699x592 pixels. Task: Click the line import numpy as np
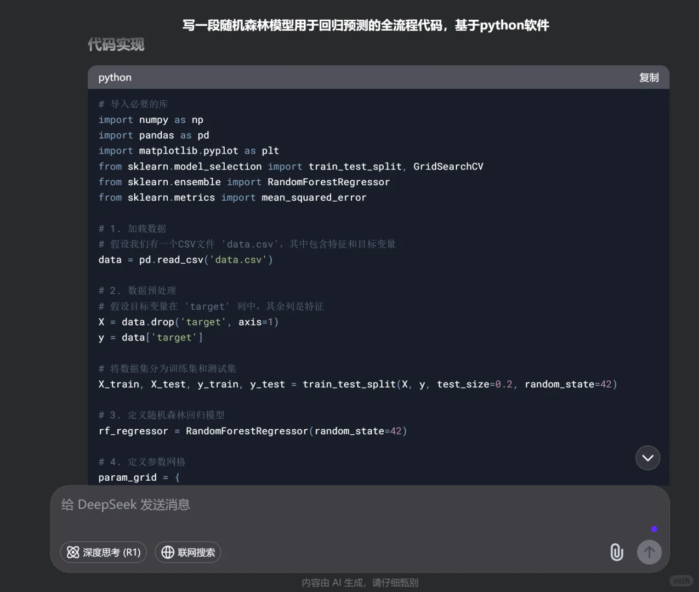click(151, 119)
